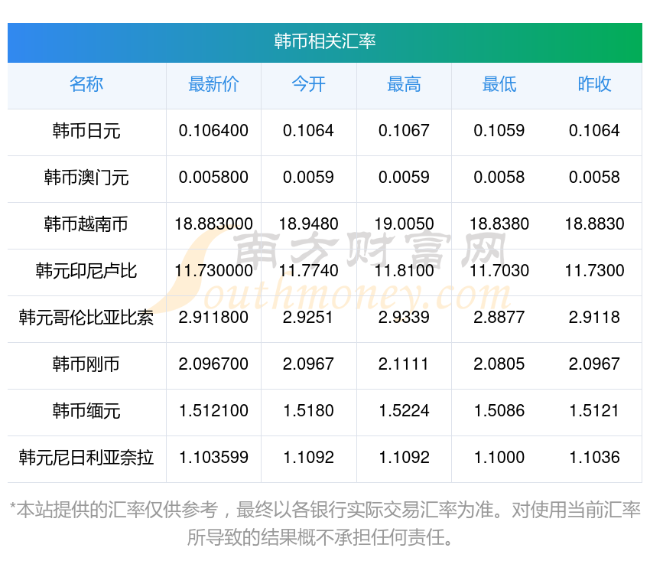This screenshot has height=561, width=650.
Task: Click the 韩元印尼卢比 row name
Action: click(x=86, y=271)
